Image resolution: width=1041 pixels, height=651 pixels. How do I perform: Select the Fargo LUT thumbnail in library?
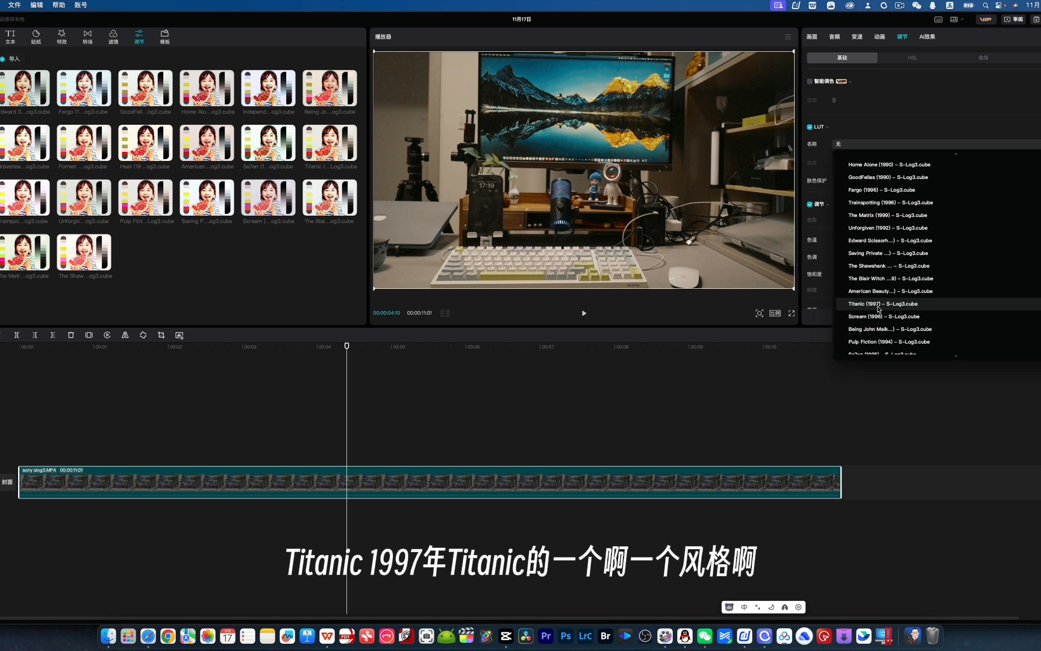tap(84, 88)
